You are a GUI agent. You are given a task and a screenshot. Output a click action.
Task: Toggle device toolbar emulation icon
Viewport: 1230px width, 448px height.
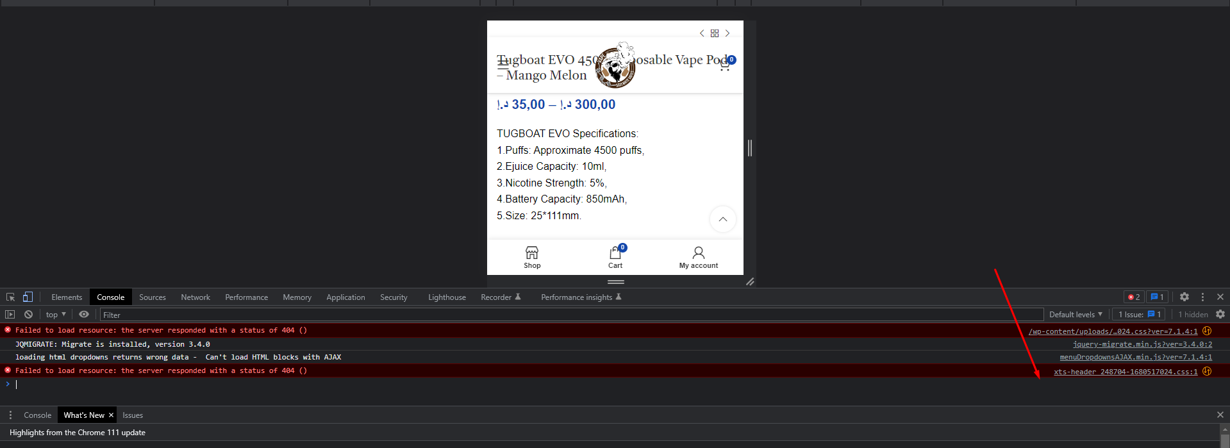pyautogui.click(x=28, y=297)
